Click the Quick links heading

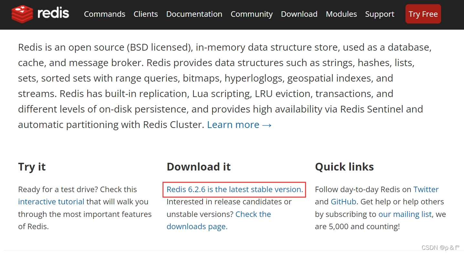point(344,167)
